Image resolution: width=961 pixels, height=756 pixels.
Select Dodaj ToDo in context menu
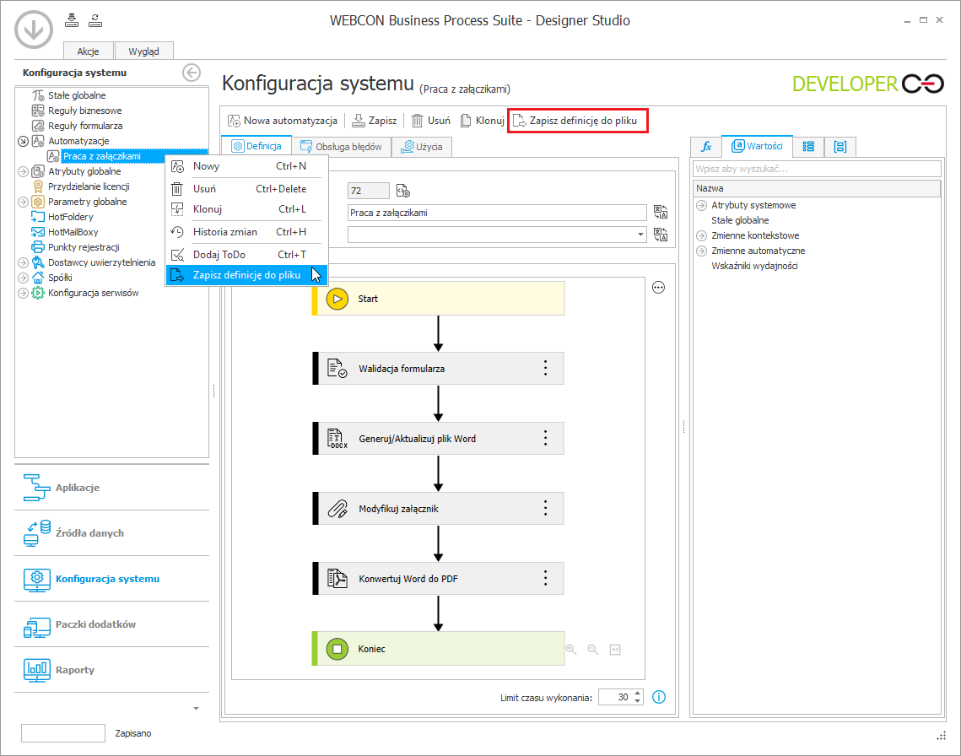click(247, 255)
